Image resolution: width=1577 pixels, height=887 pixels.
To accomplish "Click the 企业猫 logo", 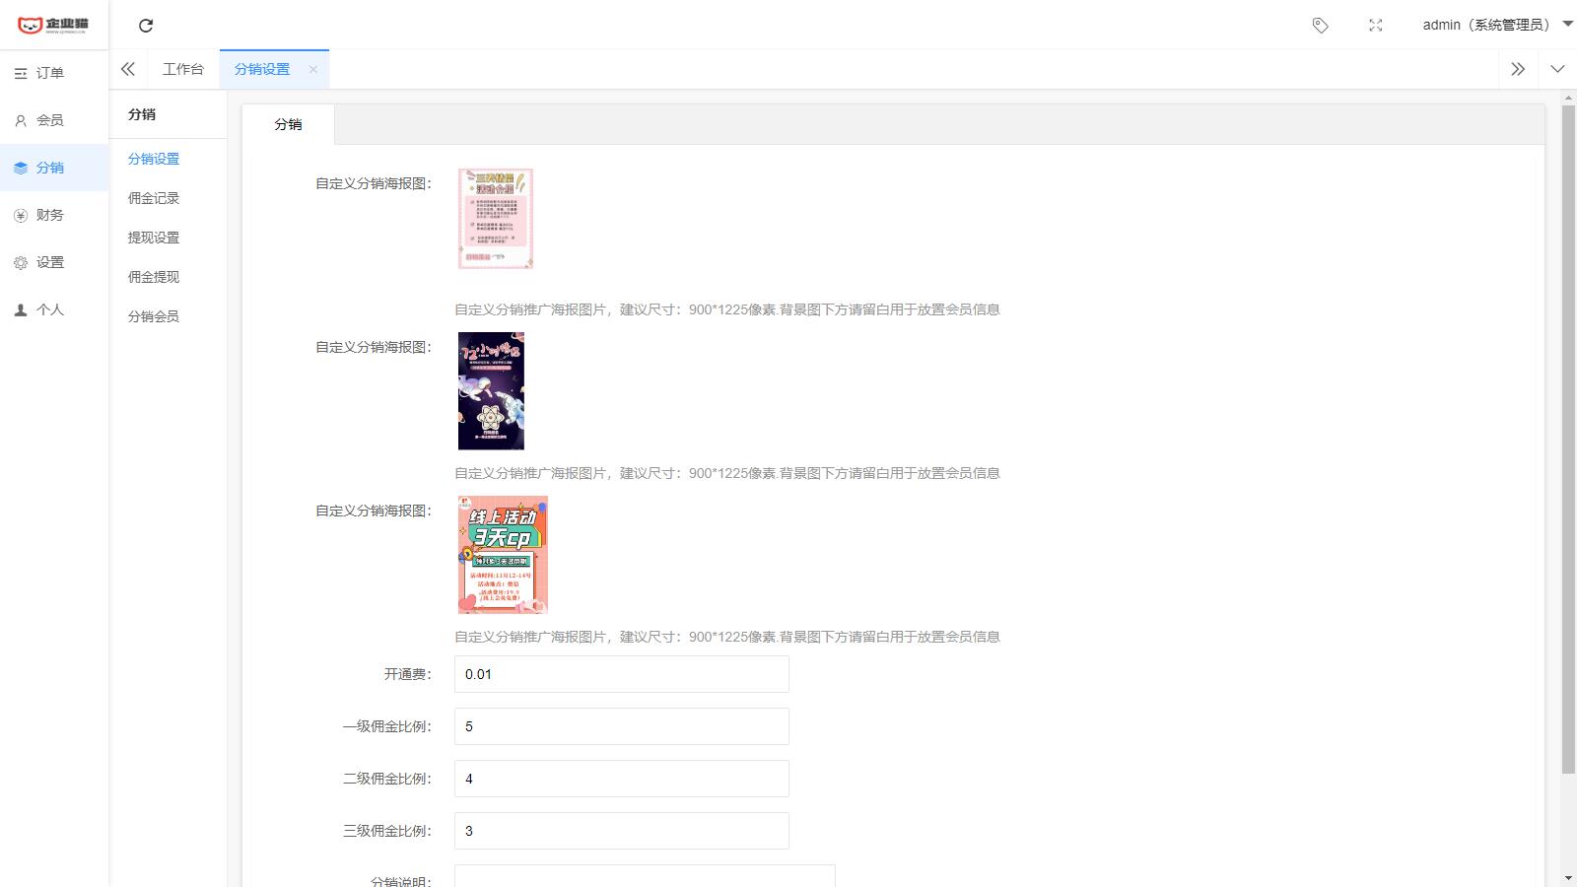I will (x=53, y=25).
